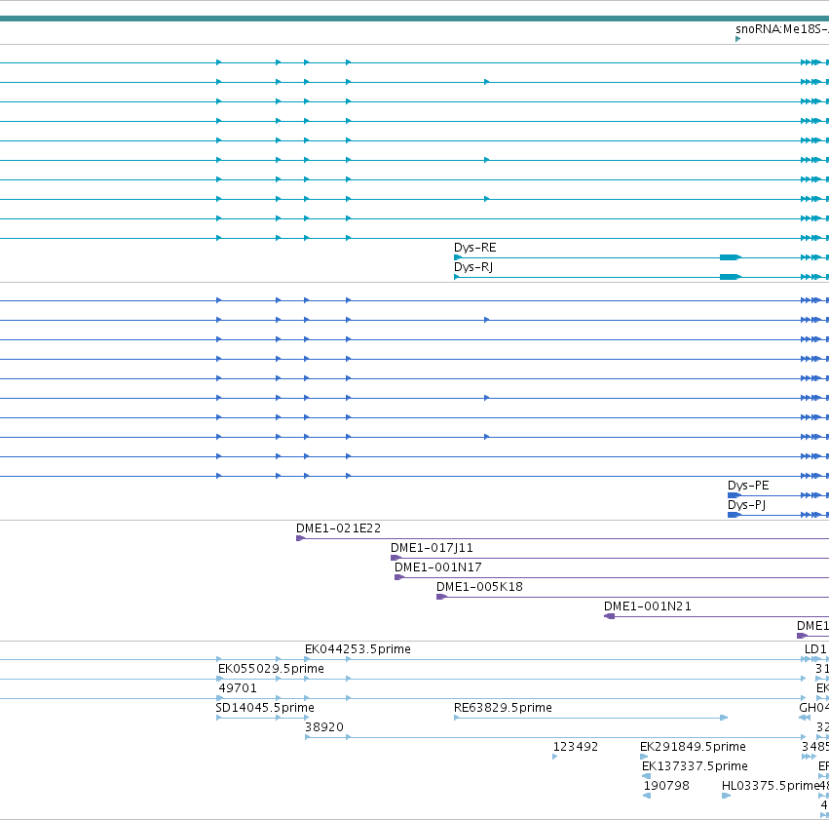829x820 pixels.
Task: Click the start arrow of SD14045.5prime
Action: [x=219, y=718]
